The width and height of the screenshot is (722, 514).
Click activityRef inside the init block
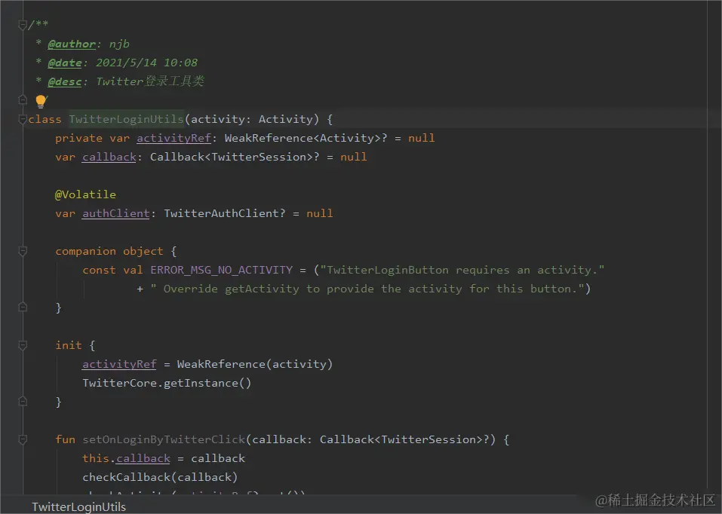119,364
